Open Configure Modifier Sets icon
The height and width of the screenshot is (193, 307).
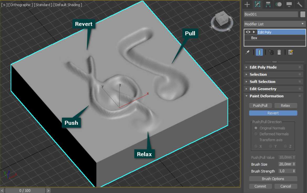[x=290, y=52]
